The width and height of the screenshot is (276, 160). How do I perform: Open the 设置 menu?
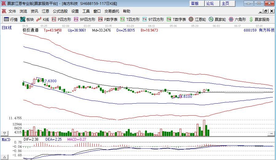click(75, 11)
